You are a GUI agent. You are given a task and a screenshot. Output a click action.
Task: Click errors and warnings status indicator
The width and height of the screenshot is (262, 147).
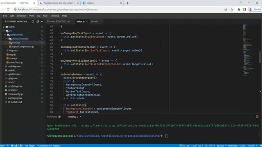[x=17, y=145]
